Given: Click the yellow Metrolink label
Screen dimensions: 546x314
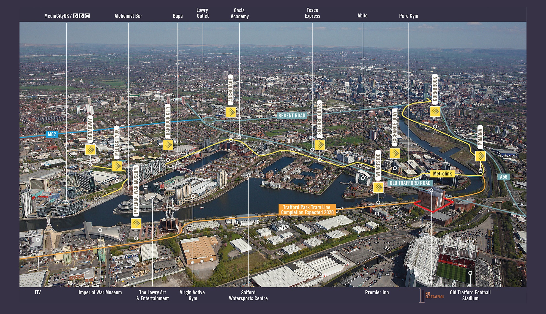Looking at the screenshot, I should (442, 174).
